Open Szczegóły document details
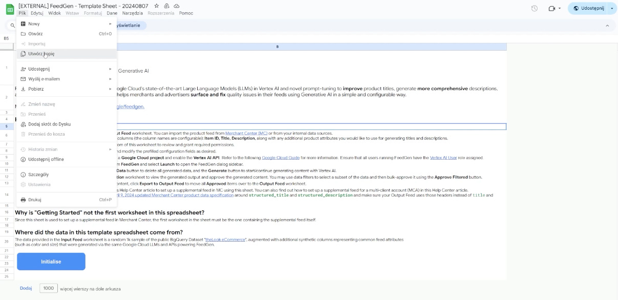The height and width of the screenshot is (300, 618). click(x=67, y=175)
